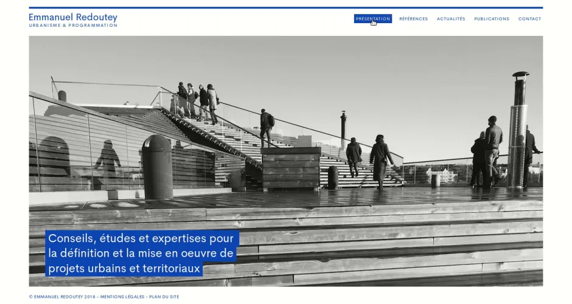Click the 'la définition et la mise en oeuvre' line

click(x=141, y=254)
